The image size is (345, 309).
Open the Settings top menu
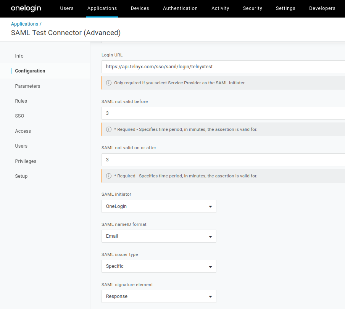[285, 8]
